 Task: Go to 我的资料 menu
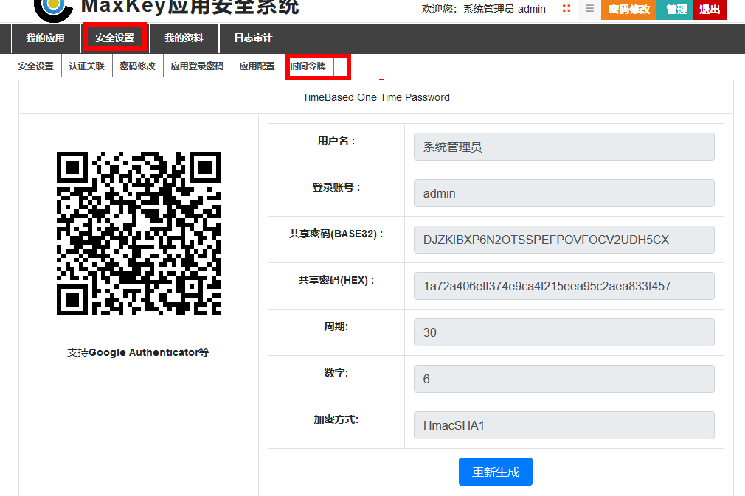184,38
